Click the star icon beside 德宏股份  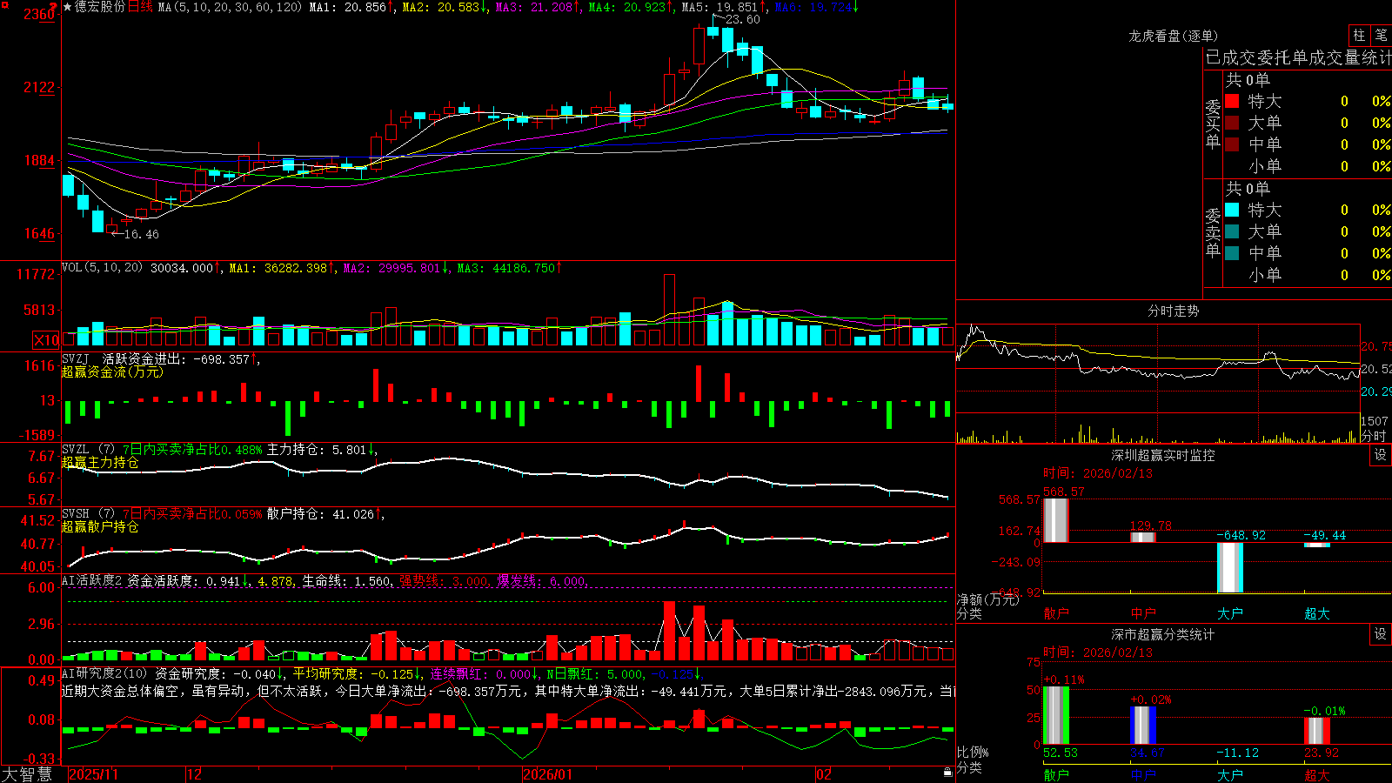68,7
